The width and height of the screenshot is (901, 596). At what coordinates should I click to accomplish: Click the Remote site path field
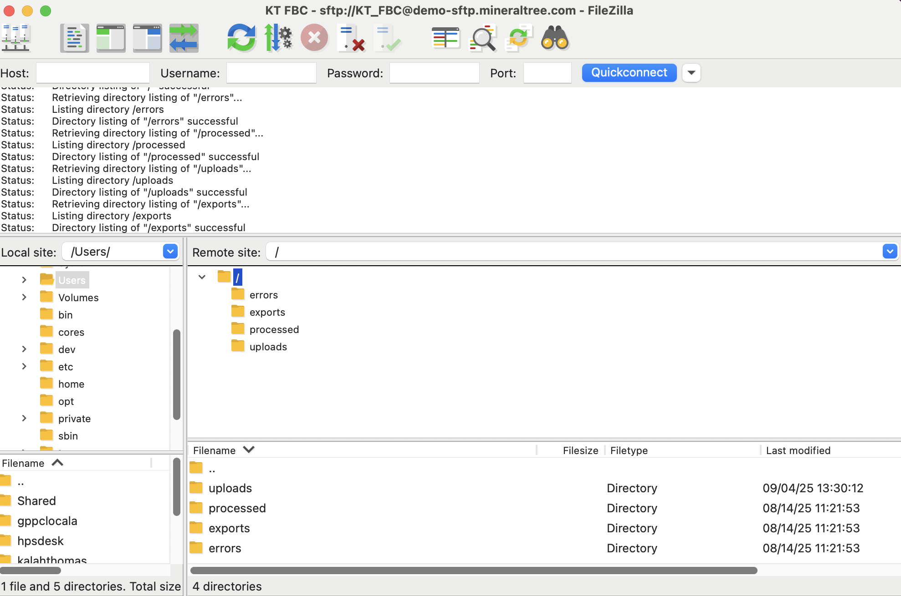pos(575,252)
